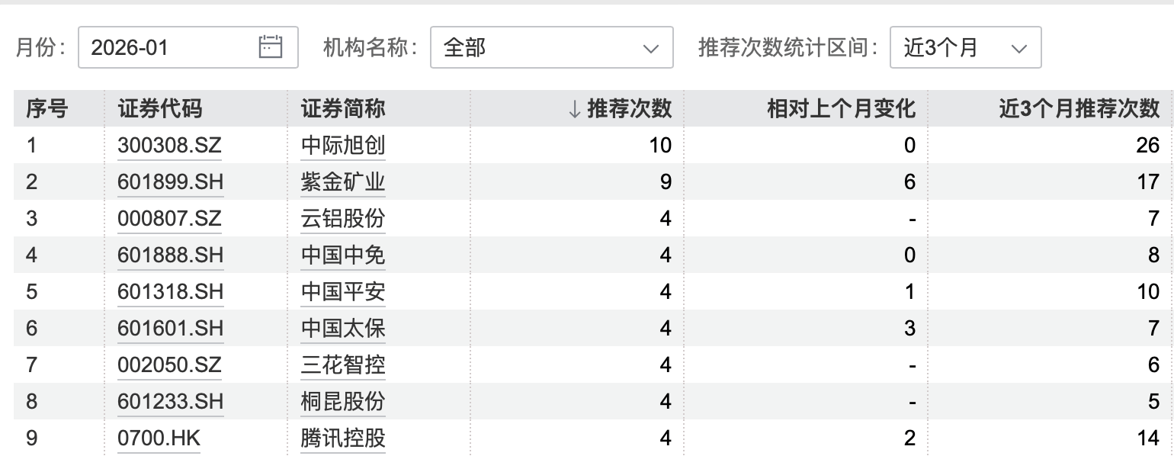Click the 推荐次数统计区间 dropdown chevron icon
1174x456 pixels.
[1019, 48]
